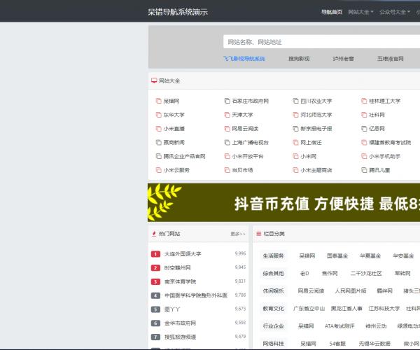Image resolution: width=420 pixels, height=350 pixels.
Task: Click the icon beside 小米云服务
Action: [x=159, y=170]
